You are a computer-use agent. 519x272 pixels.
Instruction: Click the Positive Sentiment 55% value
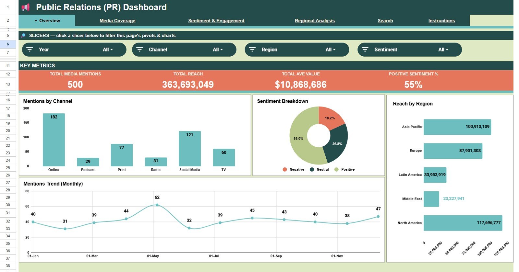click(x=413, y=85)
